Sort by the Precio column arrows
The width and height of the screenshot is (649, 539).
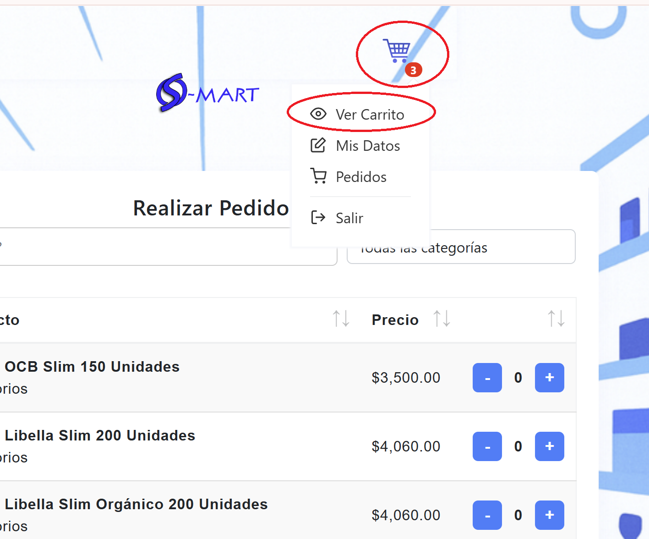[442, 318]
